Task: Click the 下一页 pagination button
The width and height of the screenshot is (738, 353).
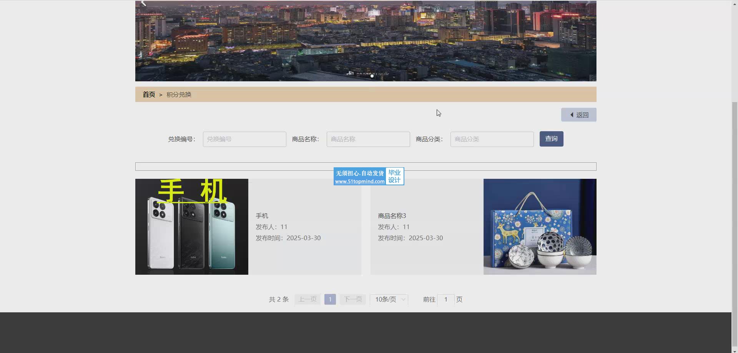Action: 353,299
